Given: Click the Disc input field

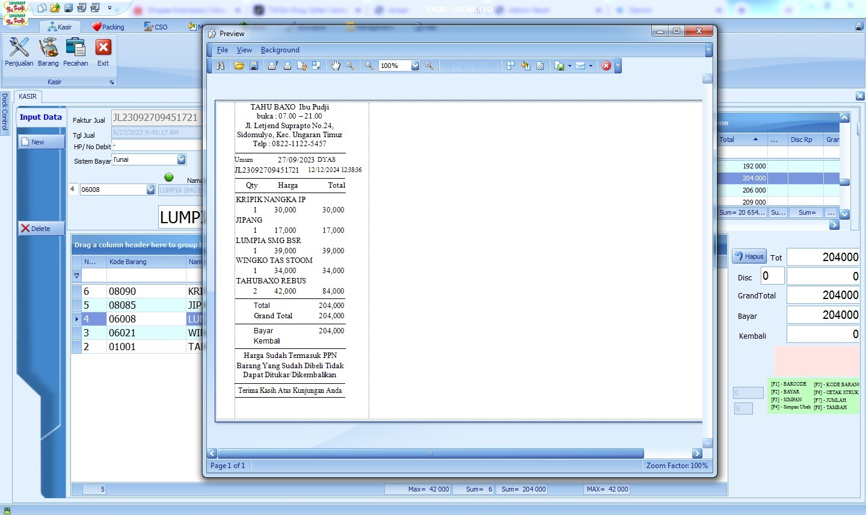Looking at the screenshot, I should (x=772, y=276).
